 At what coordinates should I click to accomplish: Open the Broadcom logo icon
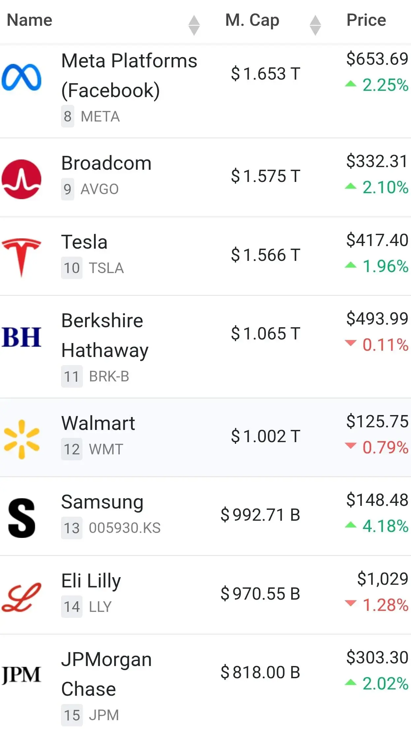pyautogui.click(x=21, y=179)
